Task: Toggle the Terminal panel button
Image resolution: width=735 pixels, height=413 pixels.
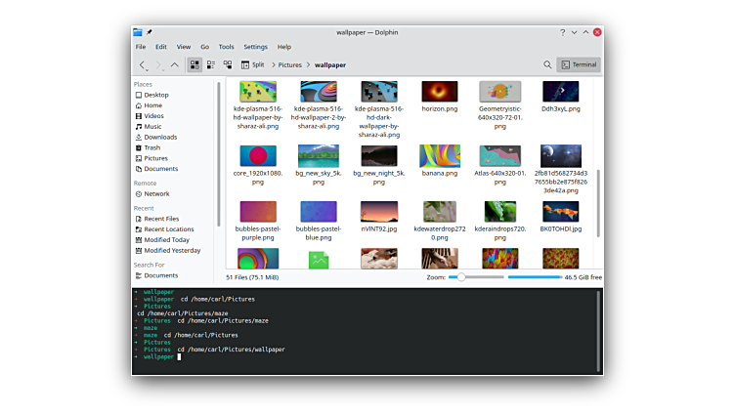Action: [579, 64]
